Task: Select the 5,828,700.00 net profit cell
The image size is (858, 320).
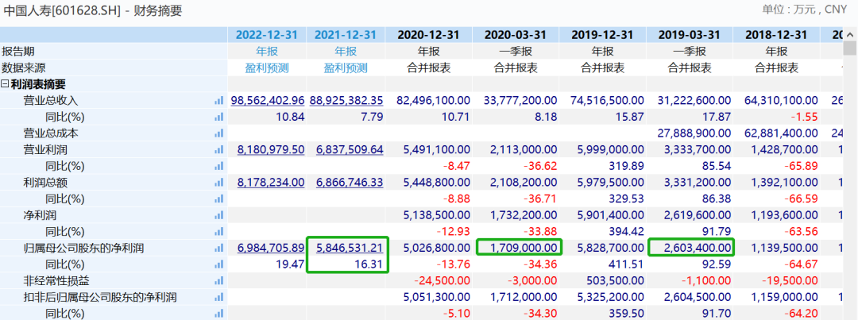Action: click(x=611, y=249)
